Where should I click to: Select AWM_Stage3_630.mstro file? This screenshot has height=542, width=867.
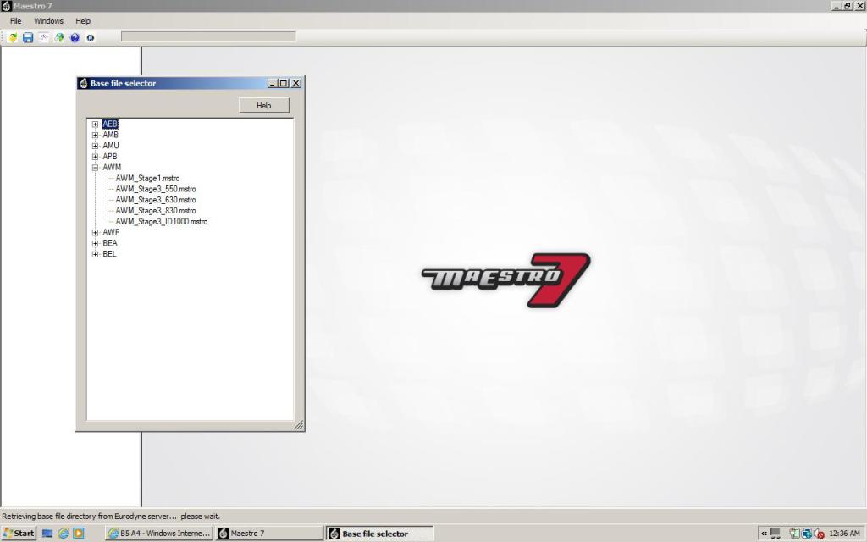[156, 200]
